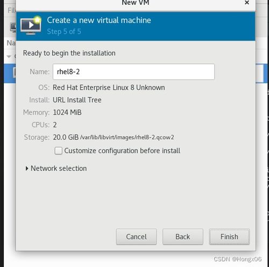The height and width of the screenshot is (267, 269).
Task: Expand the Network selection section
Action: tap(56, 168)
